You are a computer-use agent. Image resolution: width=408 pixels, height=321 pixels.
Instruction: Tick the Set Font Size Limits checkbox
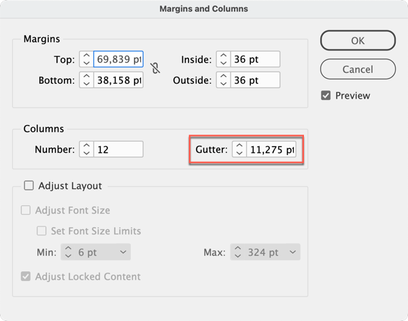pos(41,231)
